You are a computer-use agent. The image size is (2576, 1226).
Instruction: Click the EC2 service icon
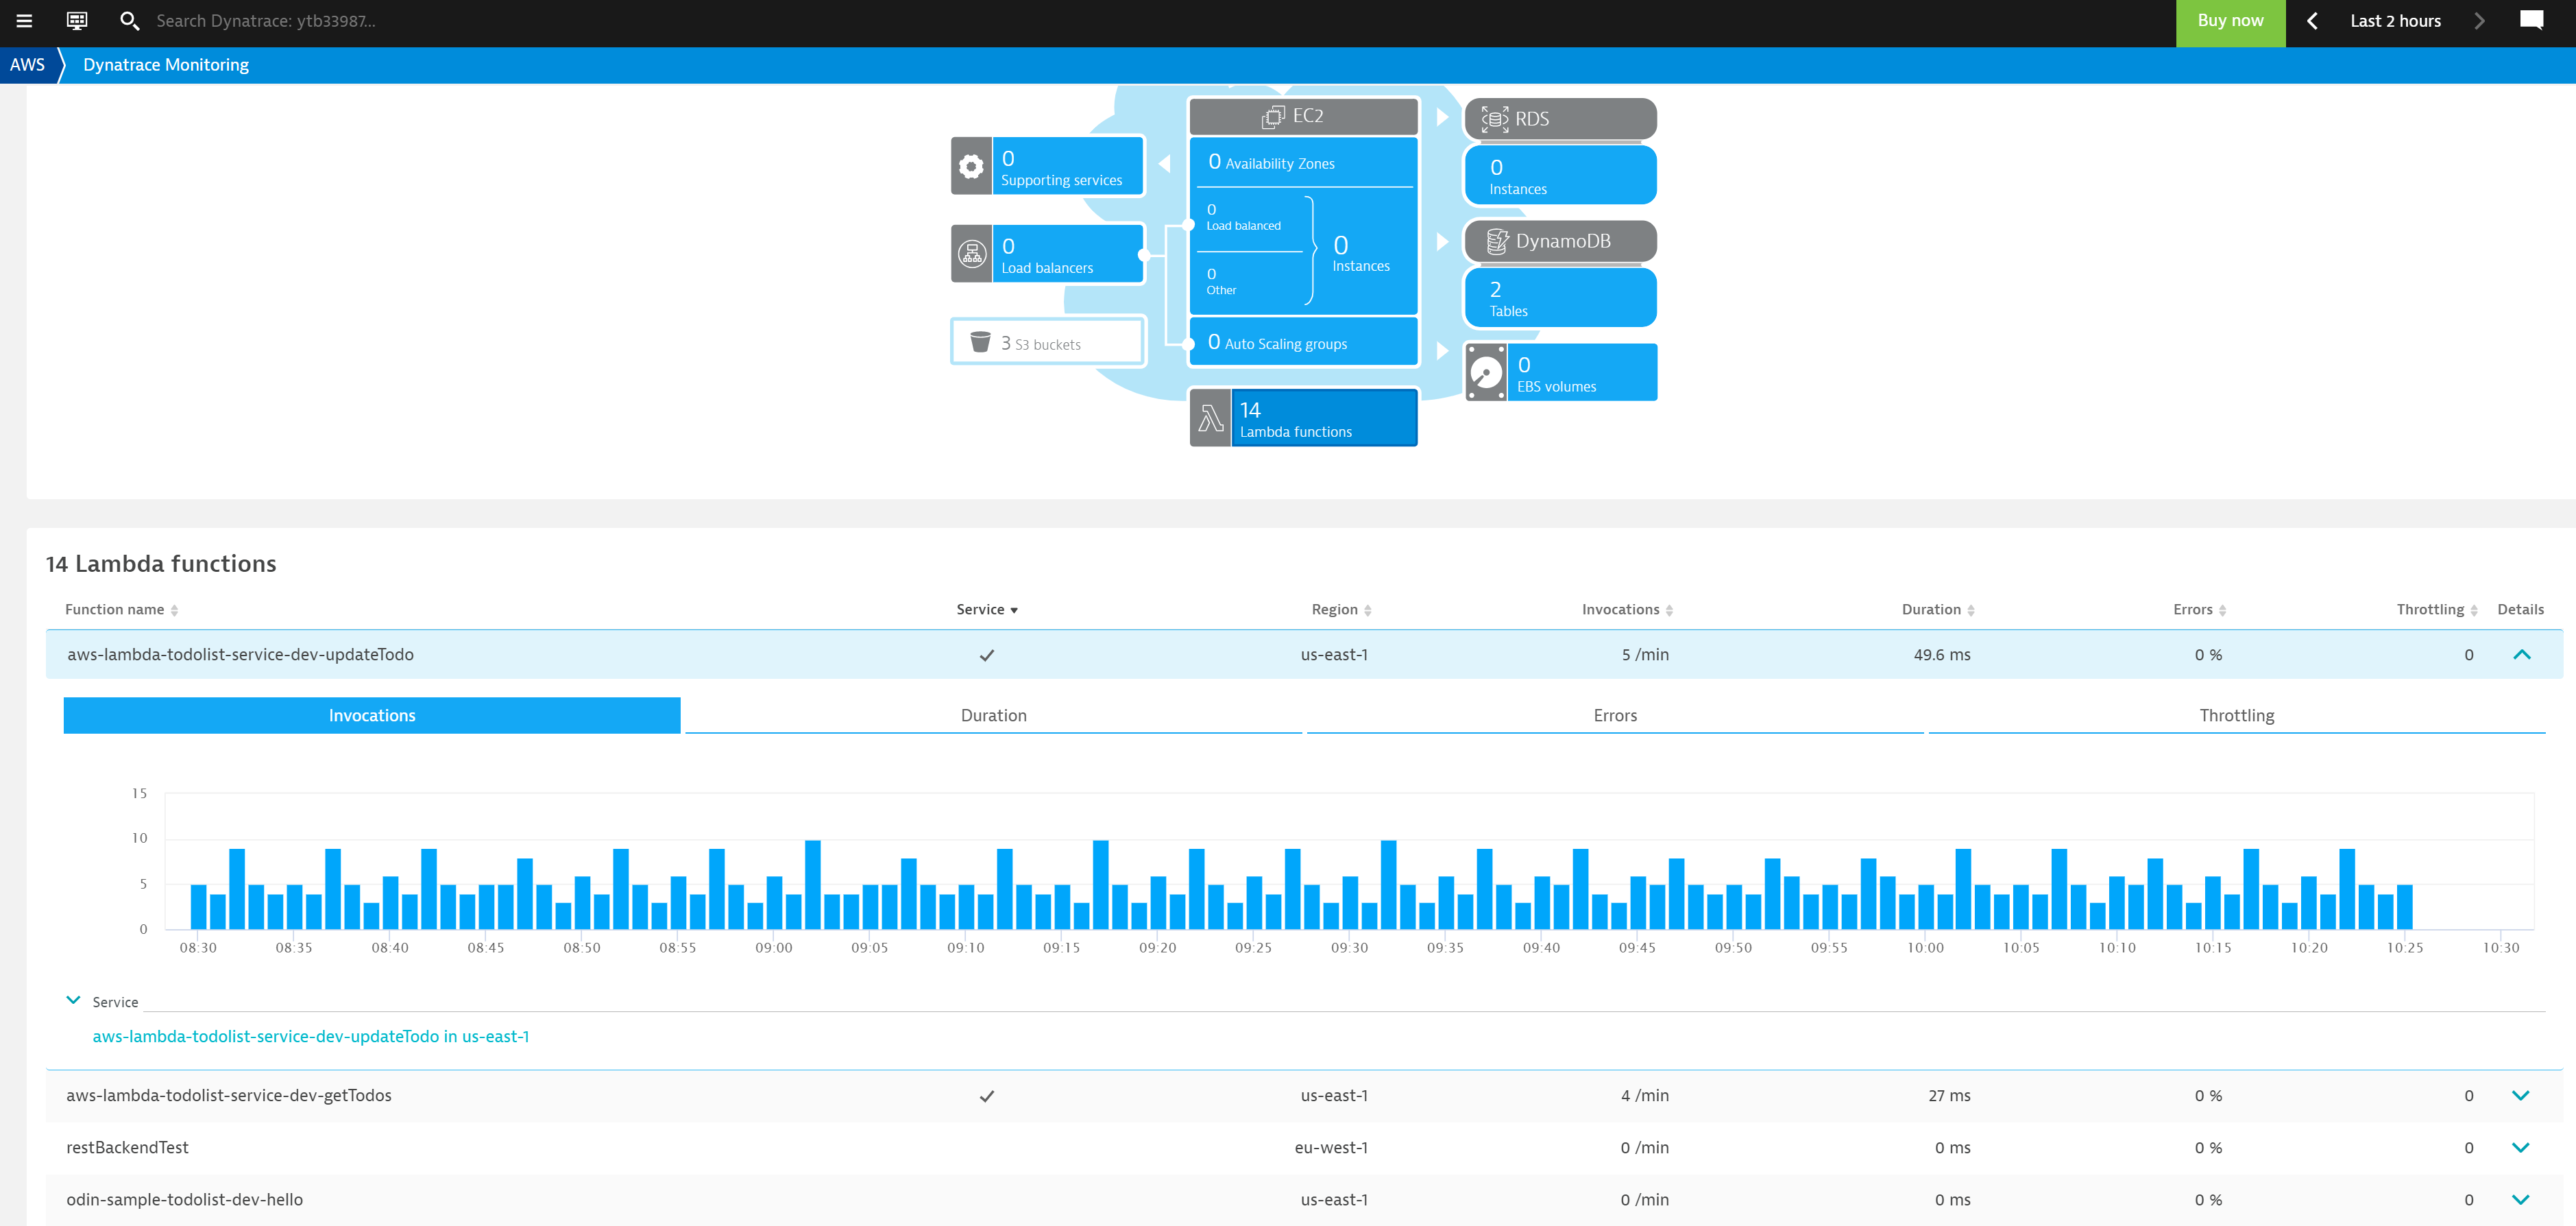pos(1272,115)
